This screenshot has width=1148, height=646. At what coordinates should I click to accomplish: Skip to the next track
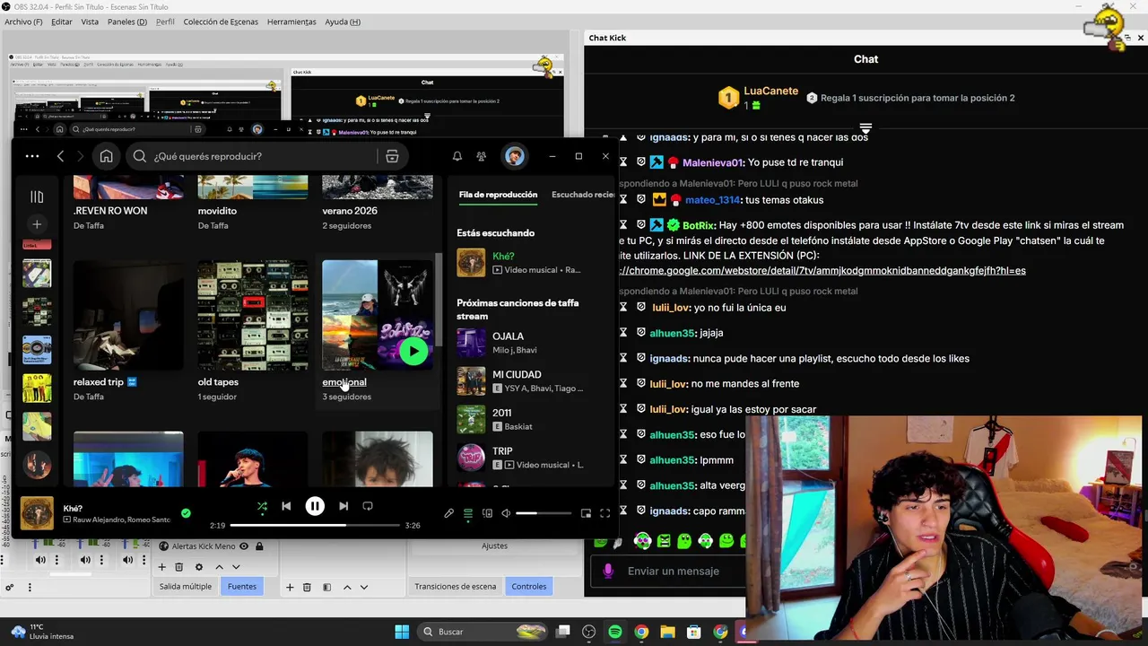click(x=344, y=506)
